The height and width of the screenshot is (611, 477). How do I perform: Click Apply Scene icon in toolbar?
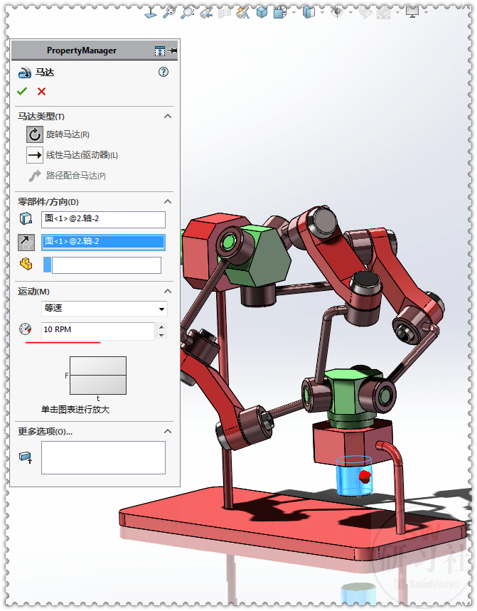coord(384,13)
